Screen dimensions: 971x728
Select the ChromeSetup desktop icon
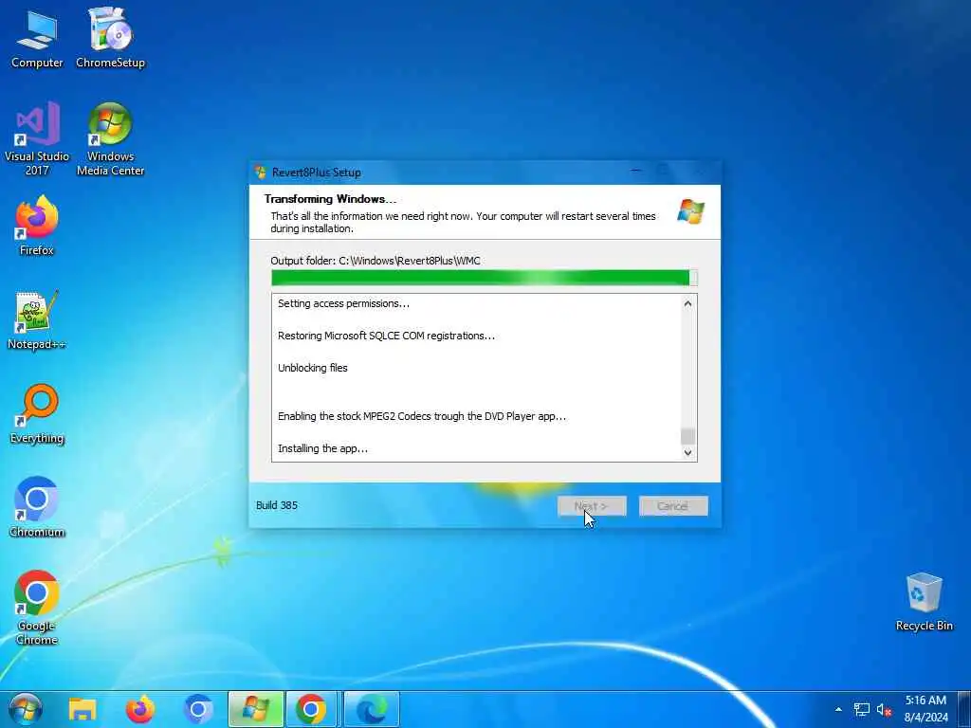pyautogui.click(x=110, y=38)
